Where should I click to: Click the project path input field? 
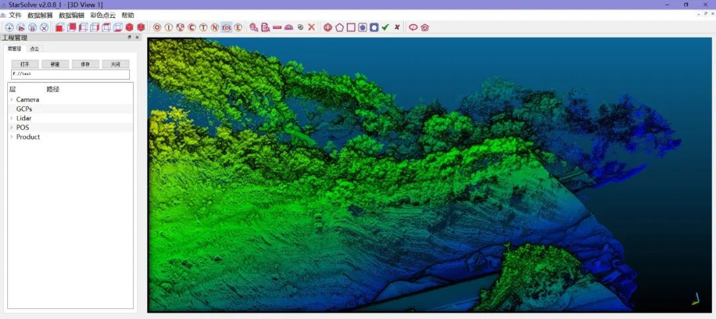coord(70,74)
